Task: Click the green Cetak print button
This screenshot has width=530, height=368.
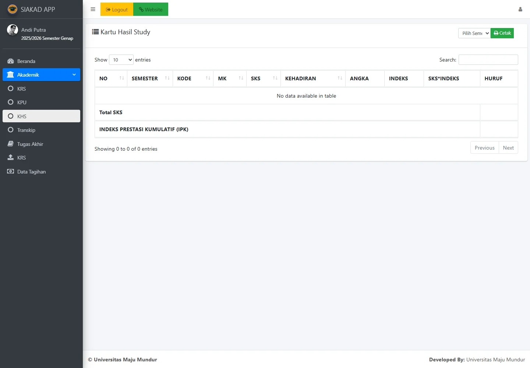Action: pyautogui.click(x=502, y=33)
